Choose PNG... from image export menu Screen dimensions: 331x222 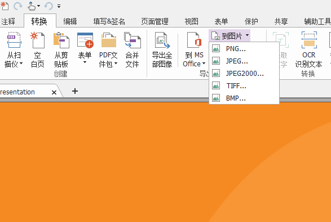pyautogui.click(x=244, y=48)
